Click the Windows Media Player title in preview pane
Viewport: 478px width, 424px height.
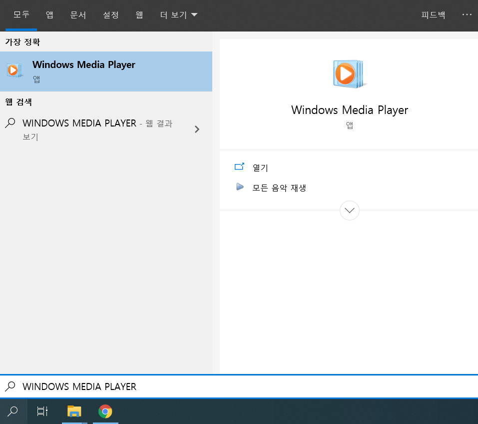click(x=349, y=110)
